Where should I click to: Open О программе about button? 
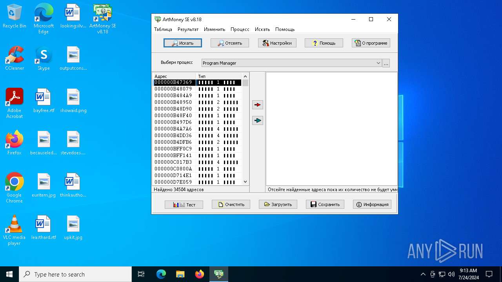[x=371, y=43]
